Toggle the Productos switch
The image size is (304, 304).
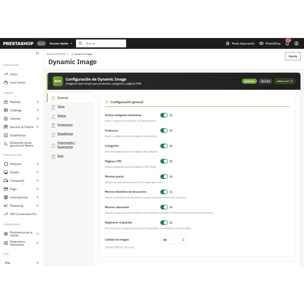point(164,130)
